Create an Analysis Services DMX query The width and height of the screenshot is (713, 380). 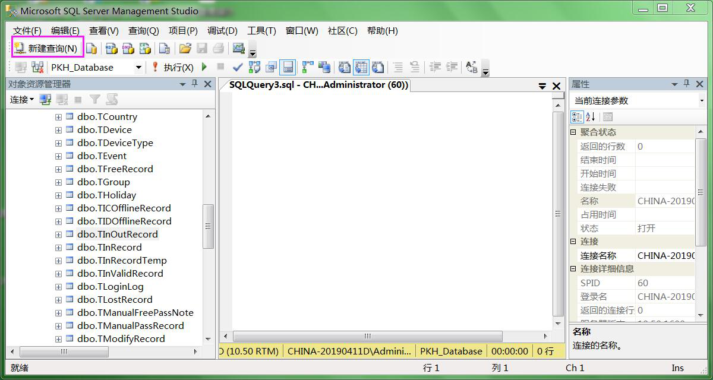[x=128, y=49]
